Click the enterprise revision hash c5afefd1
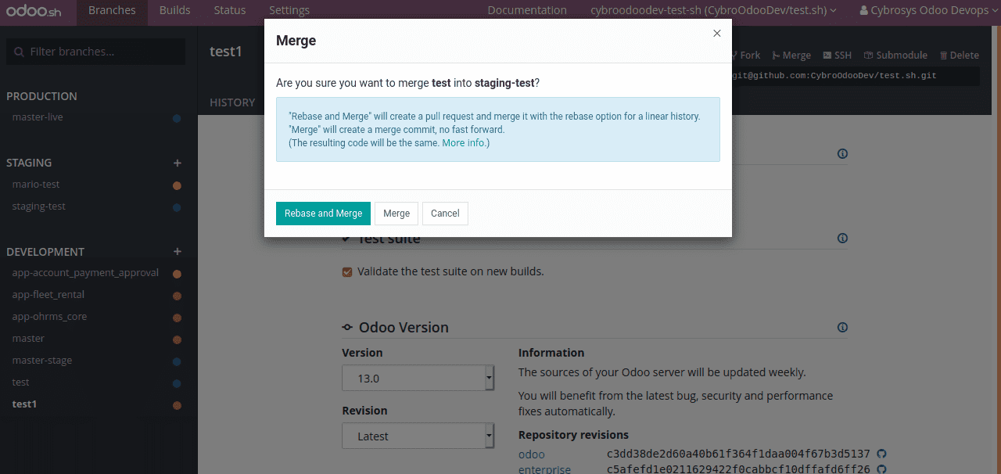1001x474 pixels. click(738, 469)
